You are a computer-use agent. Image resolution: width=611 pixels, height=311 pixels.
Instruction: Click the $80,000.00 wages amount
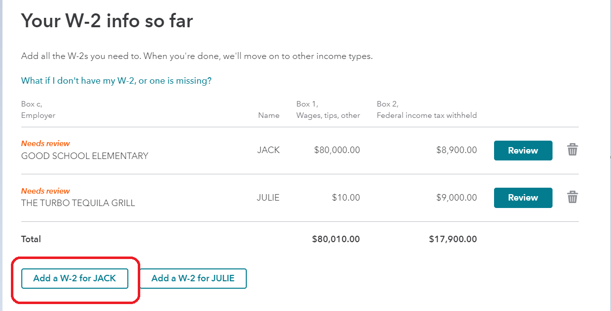tap(337, 150)
